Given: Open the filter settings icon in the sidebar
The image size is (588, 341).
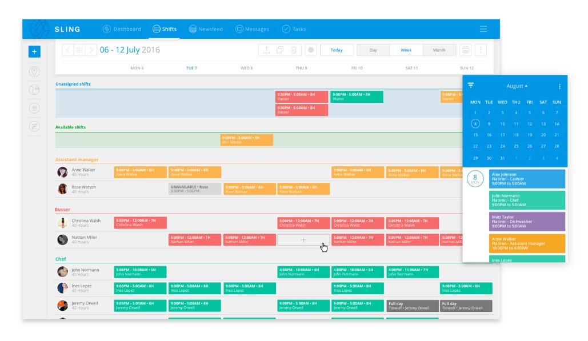Looking at the screenshot, I should 34,127.
